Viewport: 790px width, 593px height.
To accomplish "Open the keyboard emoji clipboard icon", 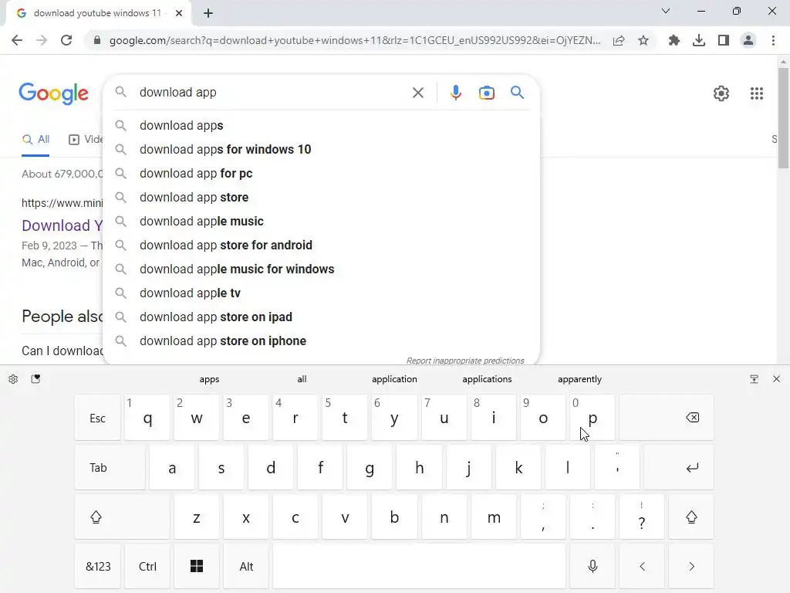I will coord(35,379).
